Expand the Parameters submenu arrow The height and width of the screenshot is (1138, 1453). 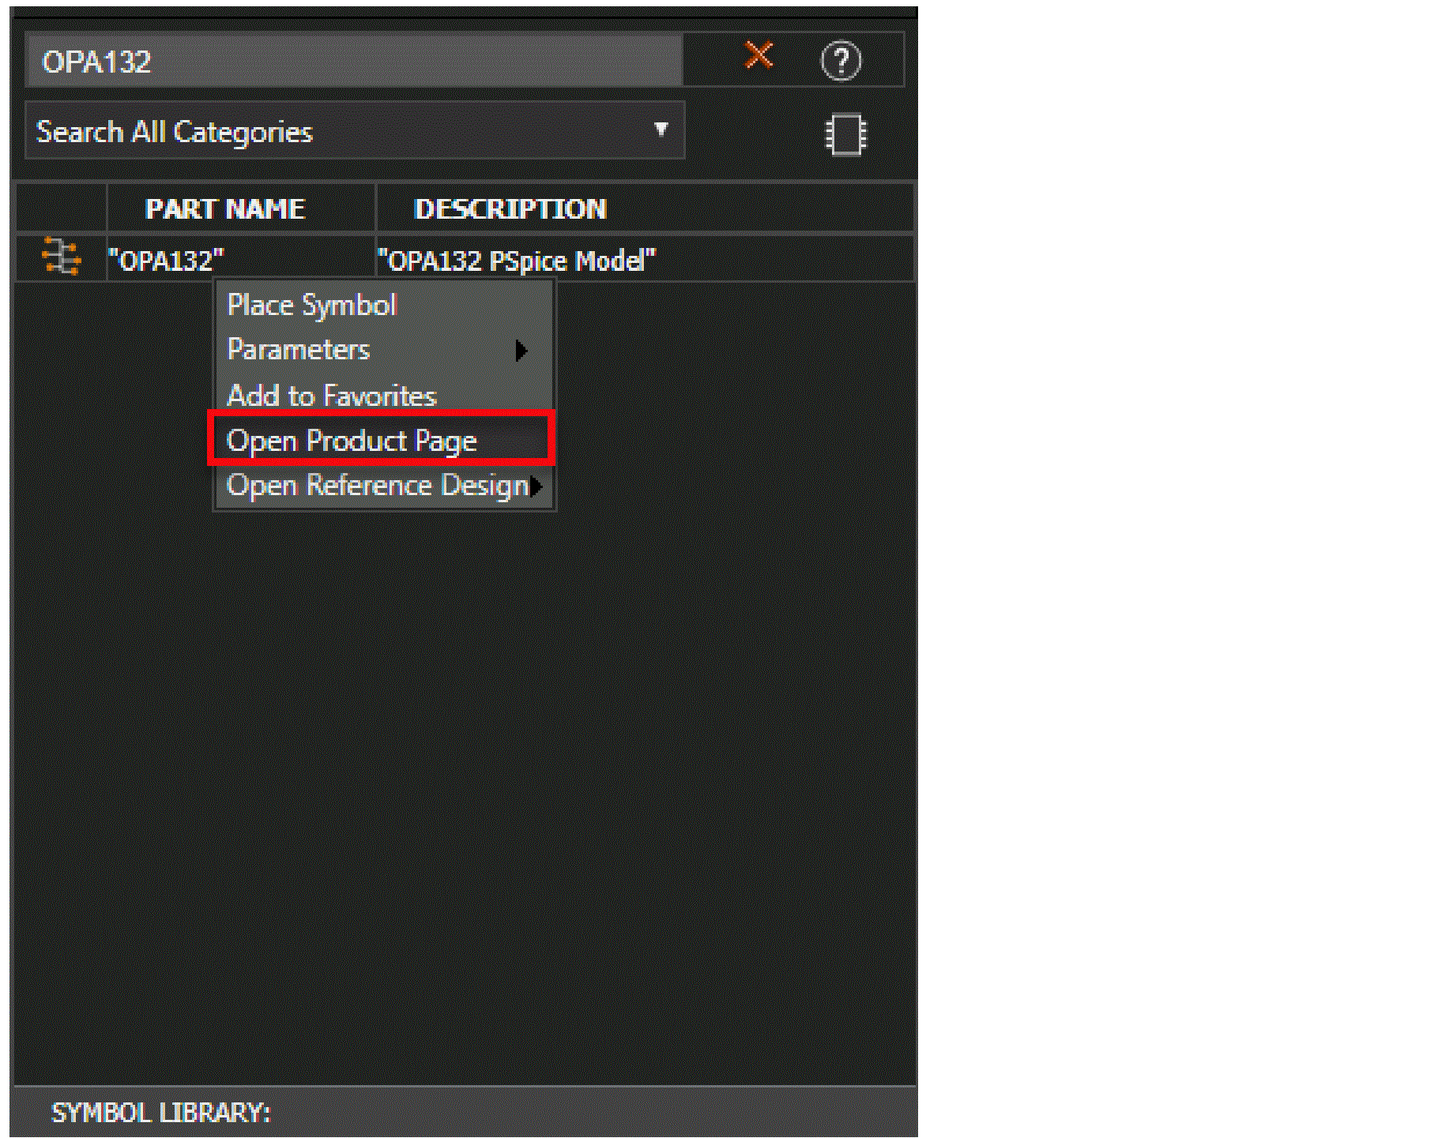521,350
